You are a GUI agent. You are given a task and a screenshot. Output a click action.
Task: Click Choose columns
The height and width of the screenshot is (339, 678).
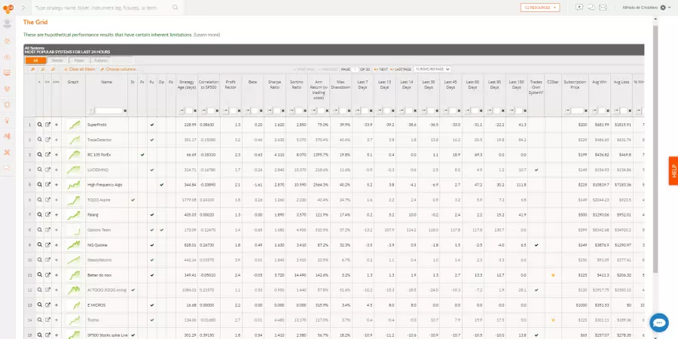point(119,69)
